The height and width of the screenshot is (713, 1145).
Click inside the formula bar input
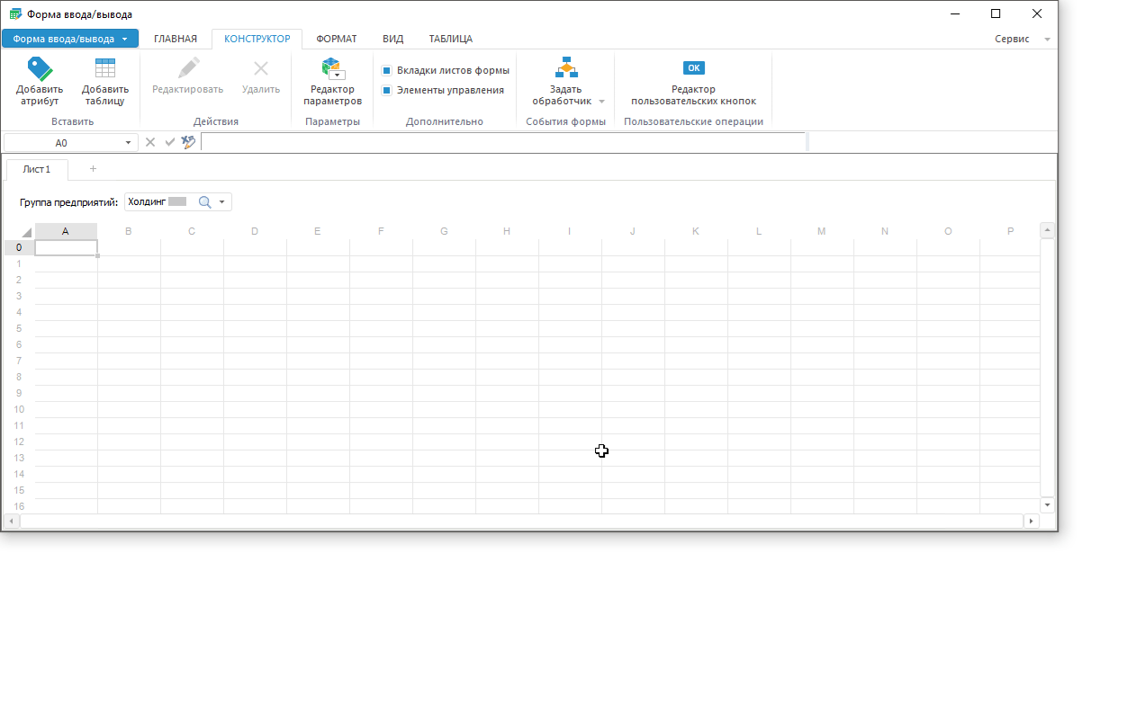[x=502, y=142]
